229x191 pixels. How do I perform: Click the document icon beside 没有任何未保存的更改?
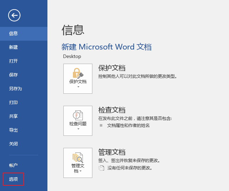pyautogui.click(x=101, y=168)
